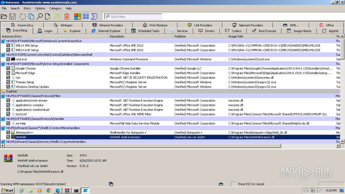Switch to the Scheduled Tasks tab
Image resolution: width=345 pixels, height=194 pixels.
145,31
